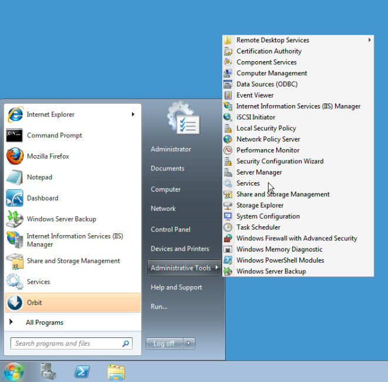Launch PowerShell from the taskbar
This screenshot has height=382, width=388.
click(82, 371)
